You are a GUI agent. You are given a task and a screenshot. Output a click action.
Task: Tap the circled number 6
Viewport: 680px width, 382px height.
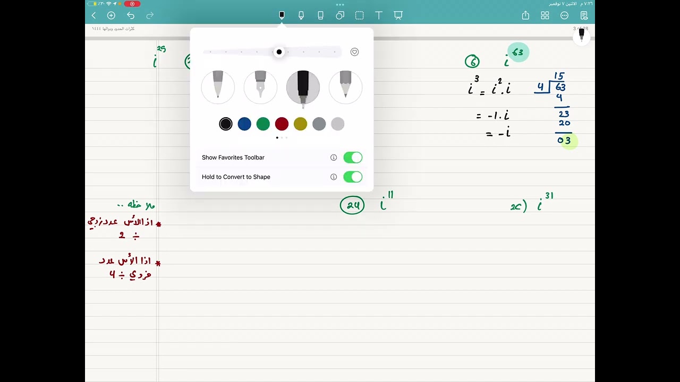click(472, 62)
